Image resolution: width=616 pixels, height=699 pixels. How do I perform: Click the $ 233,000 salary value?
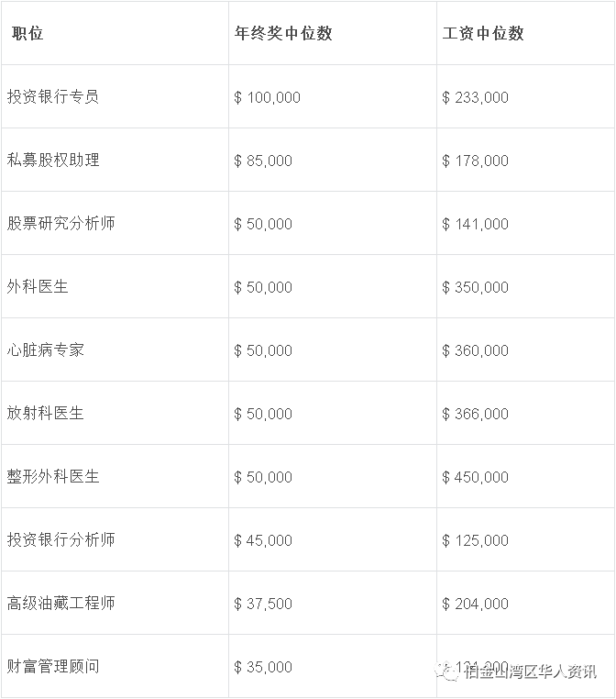tap(475, 97)
